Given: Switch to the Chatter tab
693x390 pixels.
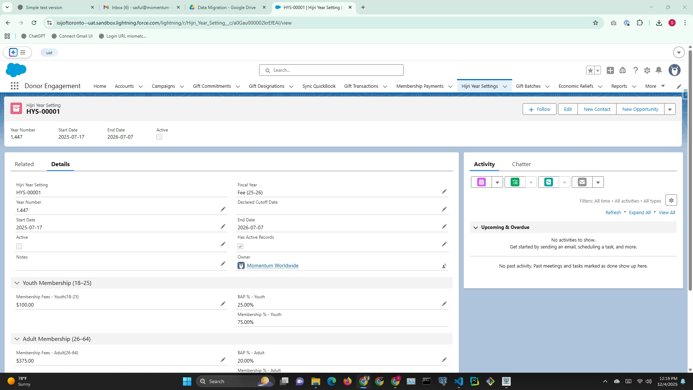Looking at the screenshot, I should pos(521,164).
